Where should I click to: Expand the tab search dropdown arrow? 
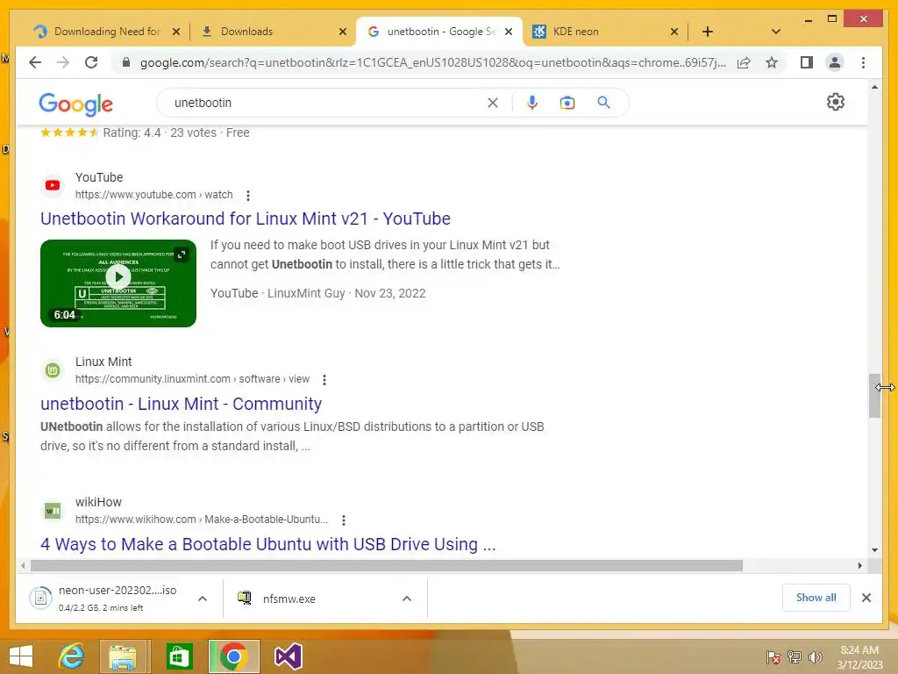(x=776, y=32)
